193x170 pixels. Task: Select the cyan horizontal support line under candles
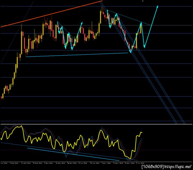tap(77, 55)
